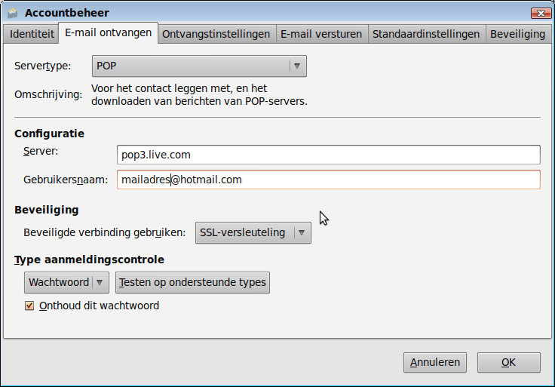Open the Beveiliging tab

517,34
